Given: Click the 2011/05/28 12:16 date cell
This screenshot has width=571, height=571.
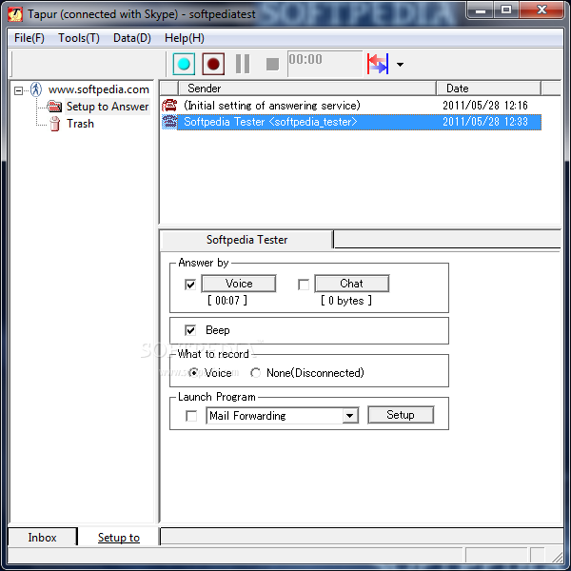Looking at the screenshot, I should pos(485,106).
